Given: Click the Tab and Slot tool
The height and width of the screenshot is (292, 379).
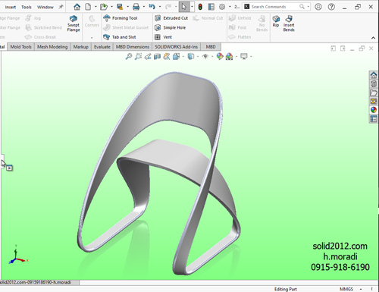Looking at the screenshot, I should pos(120,37).
